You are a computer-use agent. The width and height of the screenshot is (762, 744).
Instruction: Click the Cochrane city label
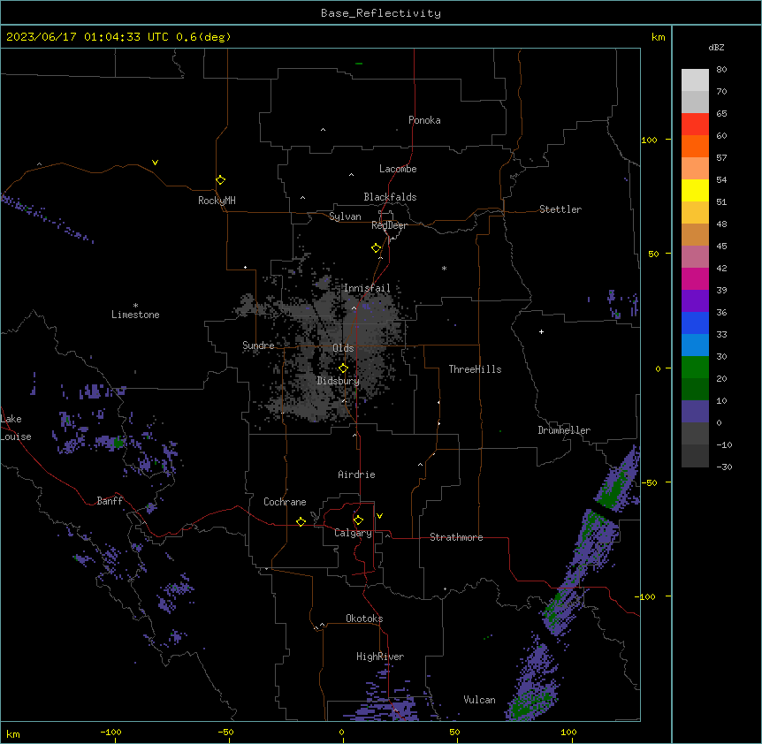click(285, 502)
